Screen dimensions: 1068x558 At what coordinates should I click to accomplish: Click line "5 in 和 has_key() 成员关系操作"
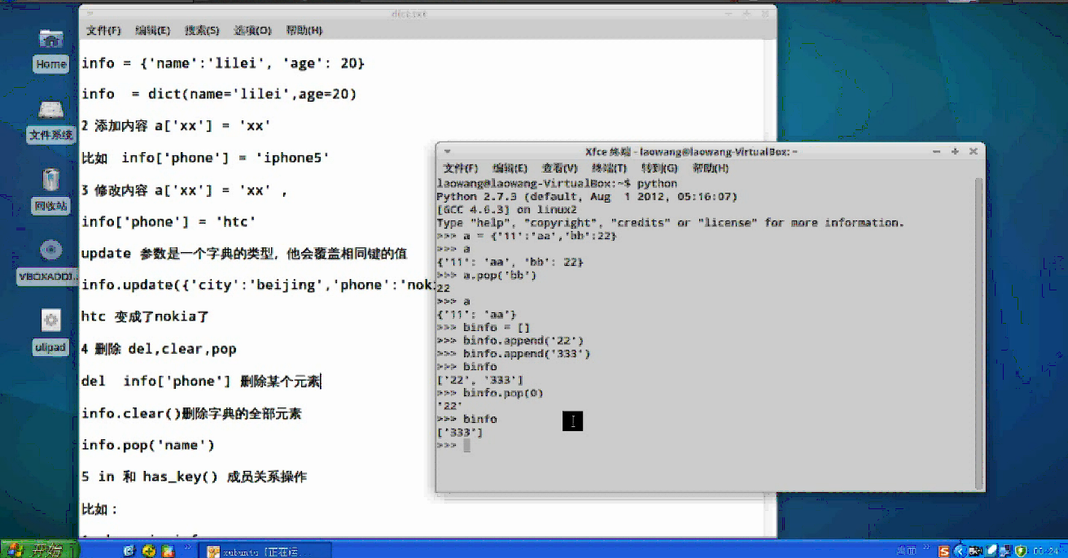point(194,477)
